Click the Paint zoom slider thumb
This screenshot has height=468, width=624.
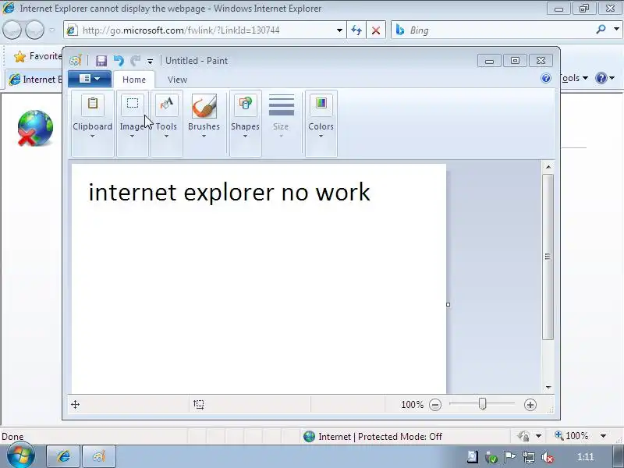coord(482,404)
